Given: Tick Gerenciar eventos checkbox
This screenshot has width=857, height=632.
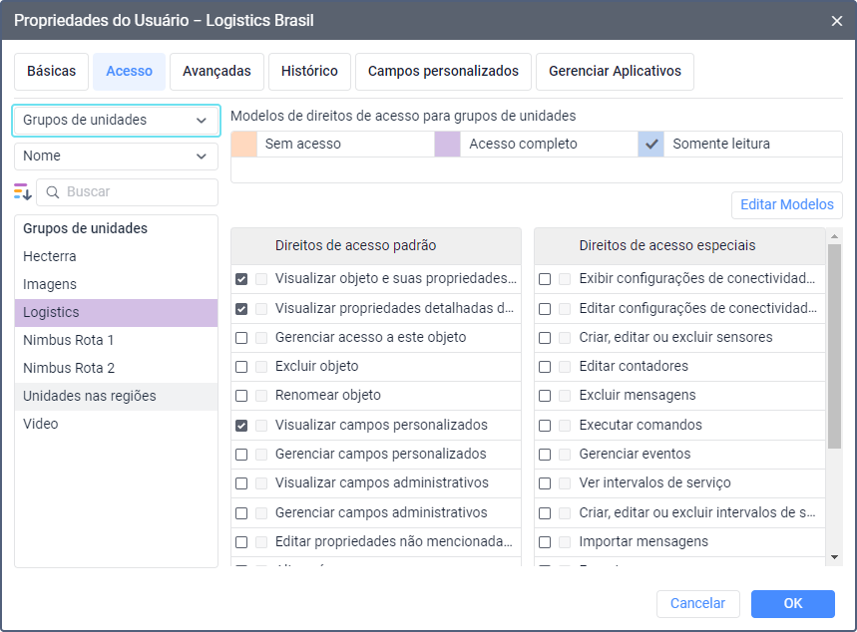Looking at the screenshot, I should pyautogui.click(x=545, y=455).
